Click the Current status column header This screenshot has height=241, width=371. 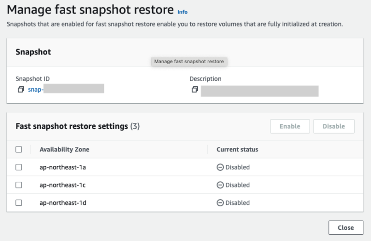pos(237,149)
